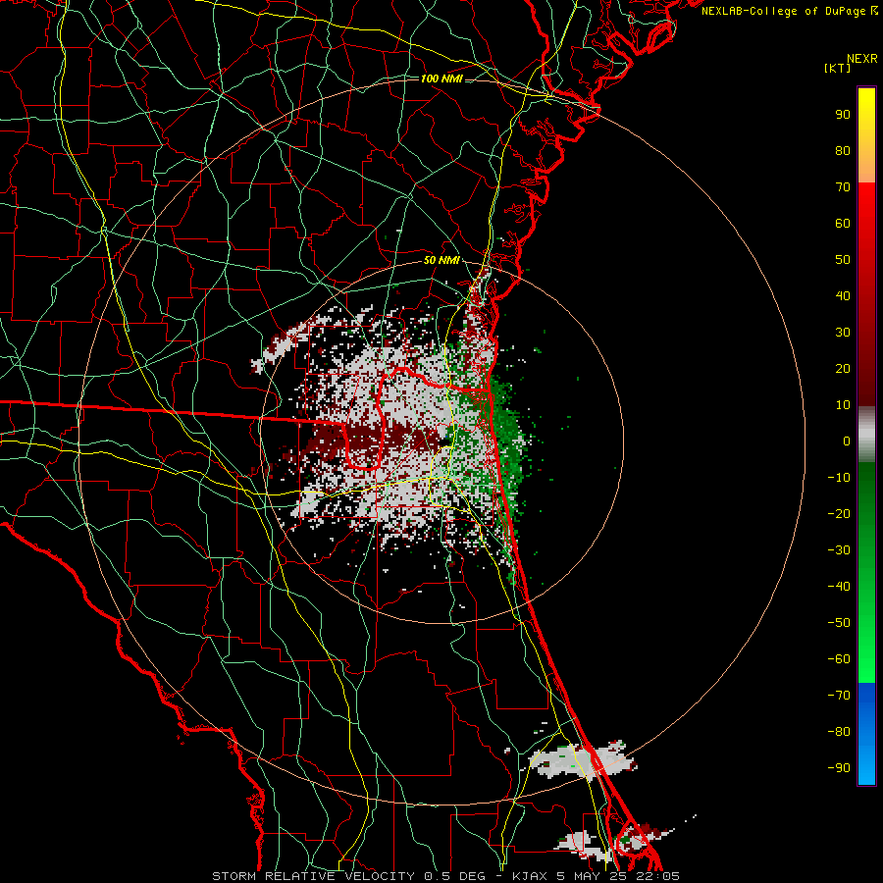
Task: Click the 20 value on the velocity scale
Action: tap(843, 368)
